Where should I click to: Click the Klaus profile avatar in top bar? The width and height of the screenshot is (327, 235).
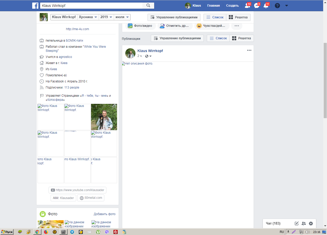pos(188,6)
